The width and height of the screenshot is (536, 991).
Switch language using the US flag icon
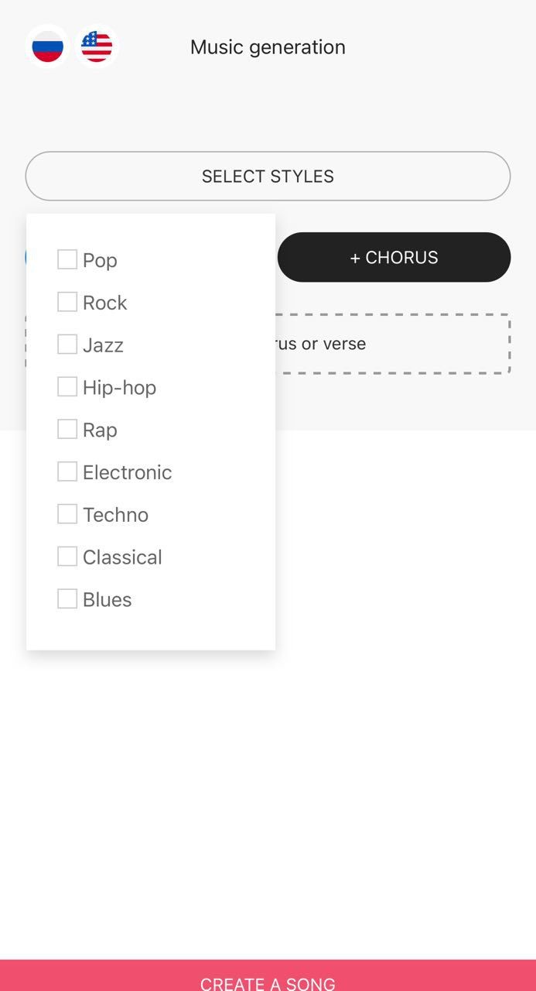(96, 46)
